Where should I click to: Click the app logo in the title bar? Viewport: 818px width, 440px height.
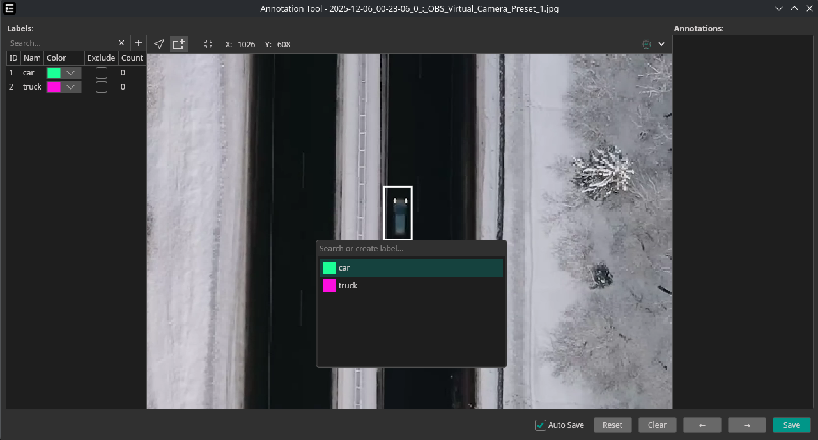click(x=8, y=8)
